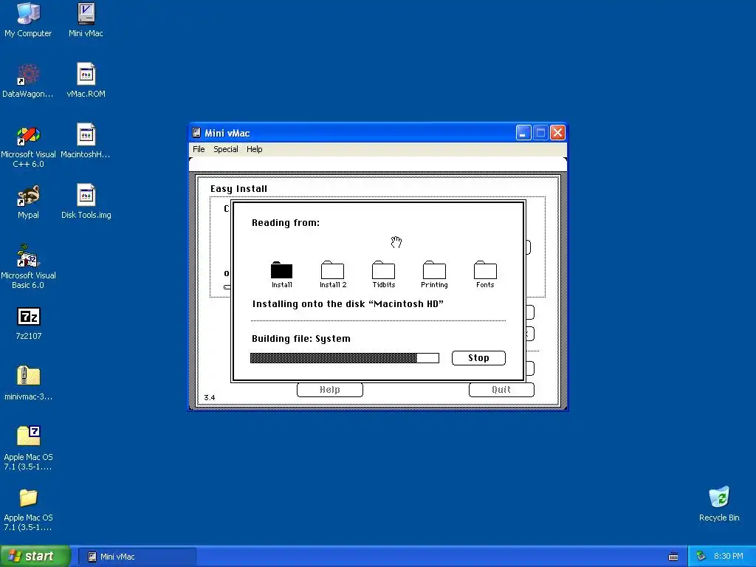756x567 pixels.
Task: Click the Mini vMac taskbar button
Action: [137, 557]
